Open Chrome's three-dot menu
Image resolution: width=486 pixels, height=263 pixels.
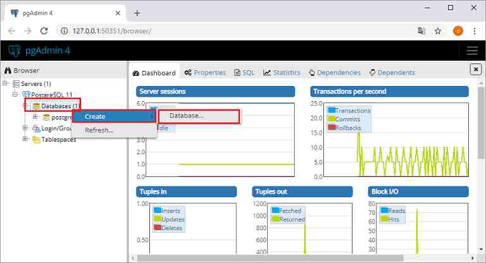click(475, 31)
